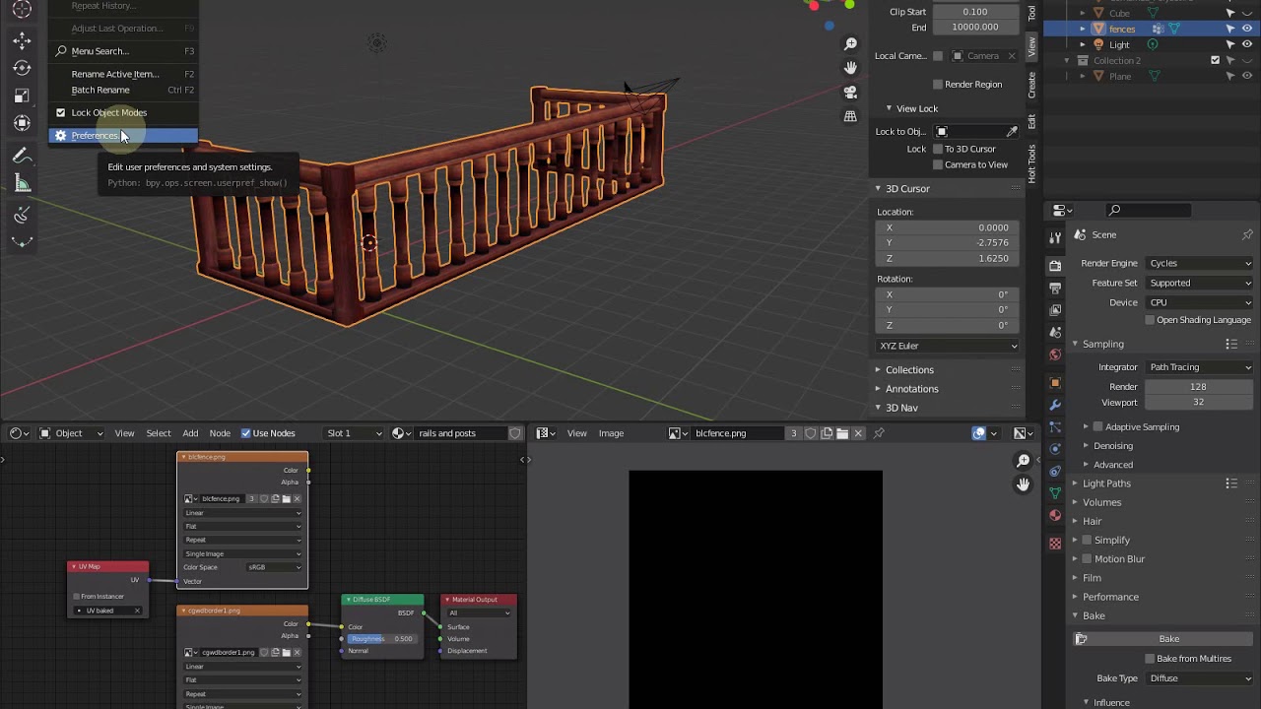This screenshot has width=1261, height=709.
Task: Open the Render Engine Cycles dropdown
Action: click(x=1201, y=263)
